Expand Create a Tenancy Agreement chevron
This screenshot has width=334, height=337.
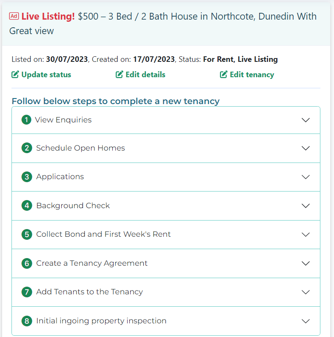click(305, 263)
